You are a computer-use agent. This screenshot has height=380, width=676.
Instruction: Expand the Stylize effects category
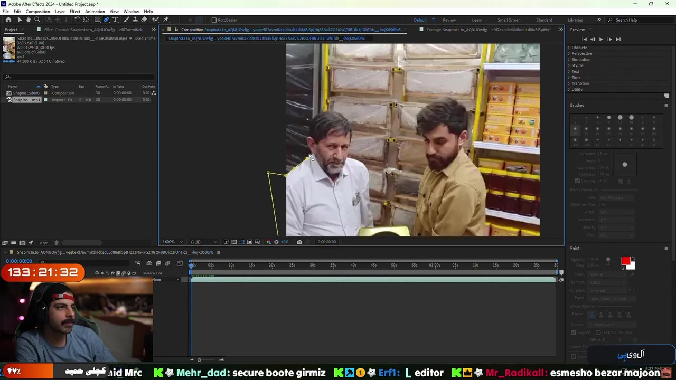[569, 65]
